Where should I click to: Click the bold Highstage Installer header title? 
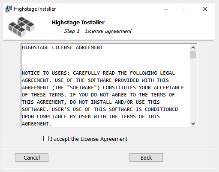[x=78, y=23]
